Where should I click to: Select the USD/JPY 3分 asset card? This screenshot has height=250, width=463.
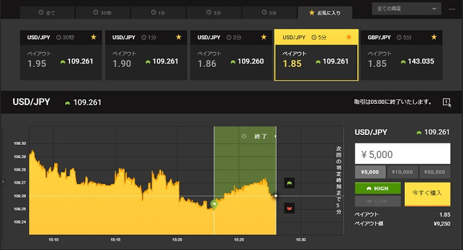(231, 55)
